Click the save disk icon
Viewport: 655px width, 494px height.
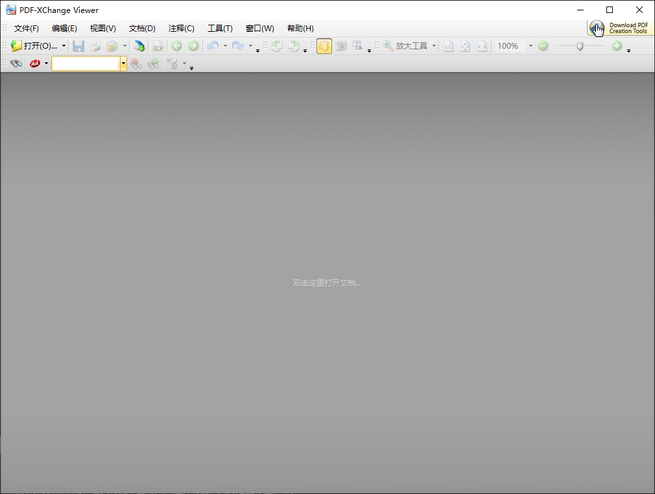[x=78, y=46]
